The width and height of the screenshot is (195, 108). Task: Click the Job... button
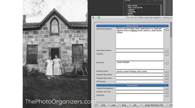click(135, 105)
